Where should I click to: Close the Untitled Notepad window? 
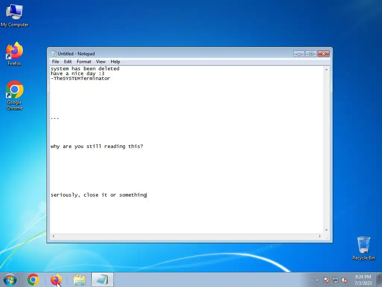point(323,53)
